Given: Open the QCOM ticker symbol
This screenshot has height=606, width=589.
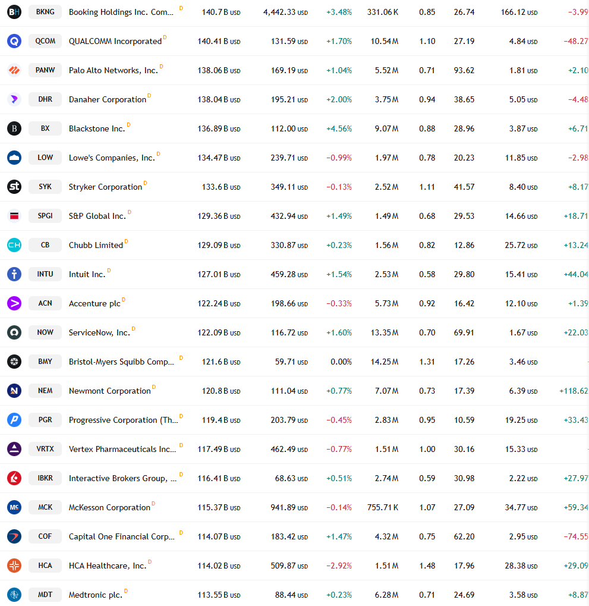Looking at the screenshot, I should 45,41.
